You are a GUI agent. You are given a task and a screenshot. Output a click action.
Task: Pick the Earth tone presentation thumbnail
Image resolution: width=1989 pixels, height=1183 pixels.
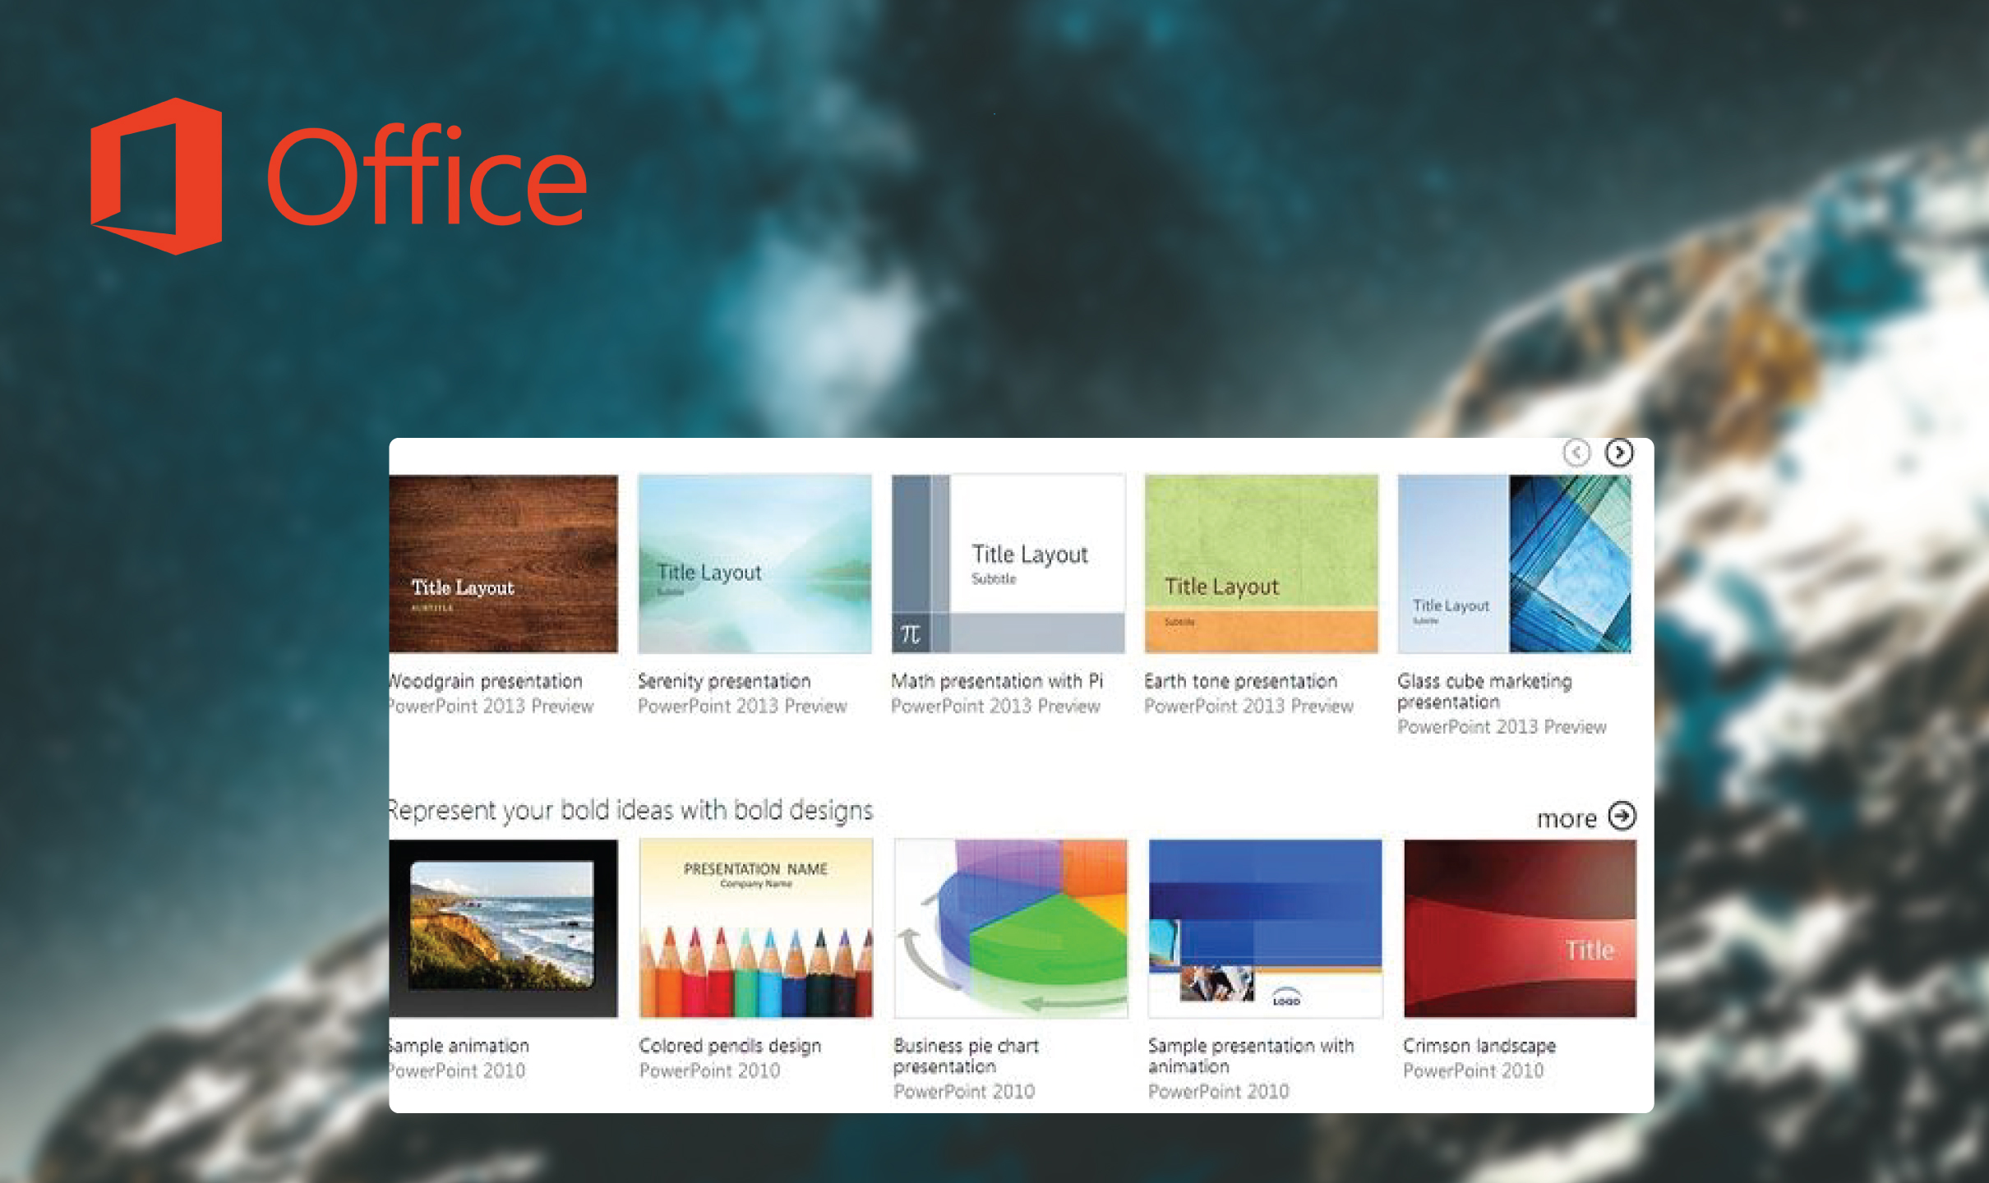(1261, 564)
